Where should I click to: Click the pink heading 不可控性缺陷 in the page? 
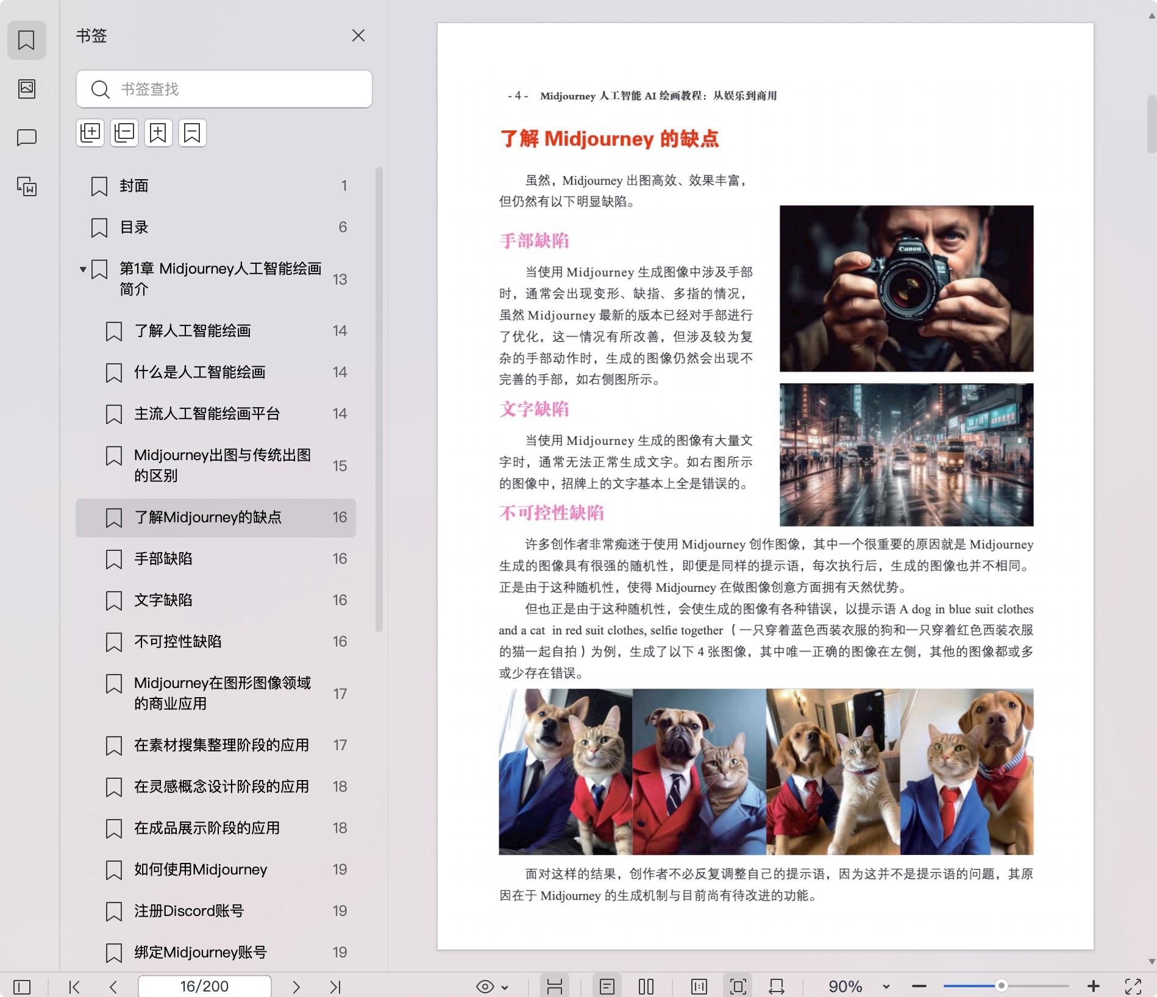[552, 513]
